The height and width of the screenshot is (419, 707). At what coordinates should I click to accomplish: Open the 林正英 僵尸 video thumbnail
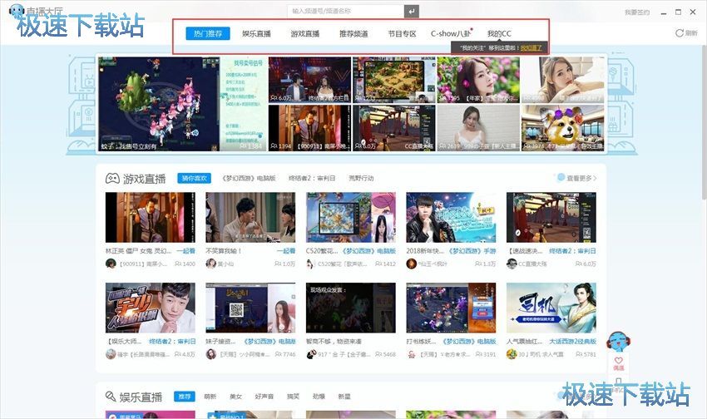pos(151,218)
